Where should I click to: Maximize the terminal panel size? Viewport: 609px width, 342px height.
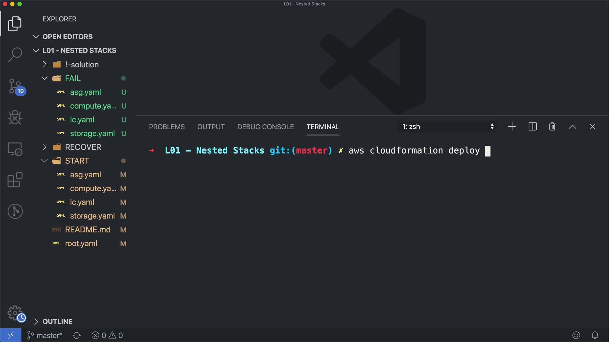point(572,127)
